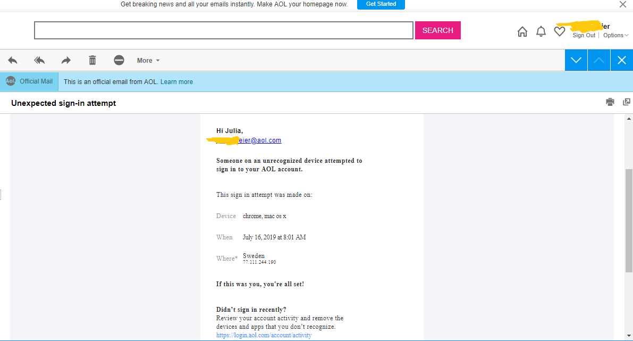Click the IP address 77.111.244.190

coord(259,262)
